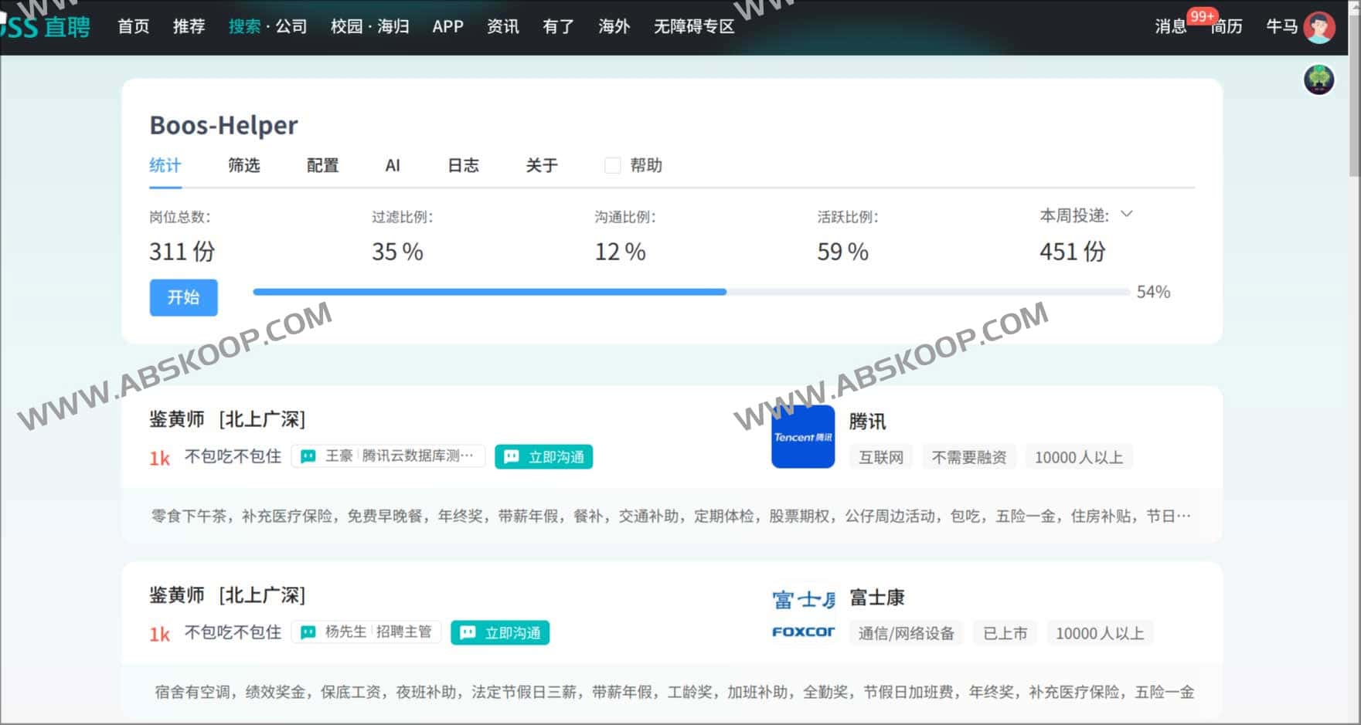The width and height of the screenshot is (1361, 725).
Task: Click chat icon next to recruiter 王豪
Action: [x=307, y=456]
